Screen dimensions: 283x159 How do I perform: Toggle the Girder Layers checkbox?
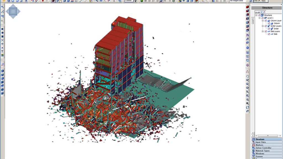coord(266,26)
